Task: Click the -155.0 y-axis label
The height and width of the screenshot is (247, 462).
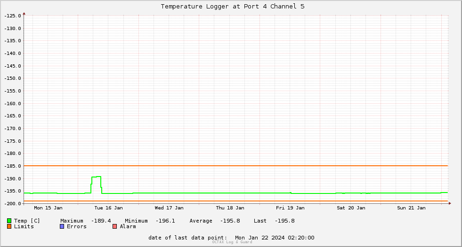Action: point(12,91)
